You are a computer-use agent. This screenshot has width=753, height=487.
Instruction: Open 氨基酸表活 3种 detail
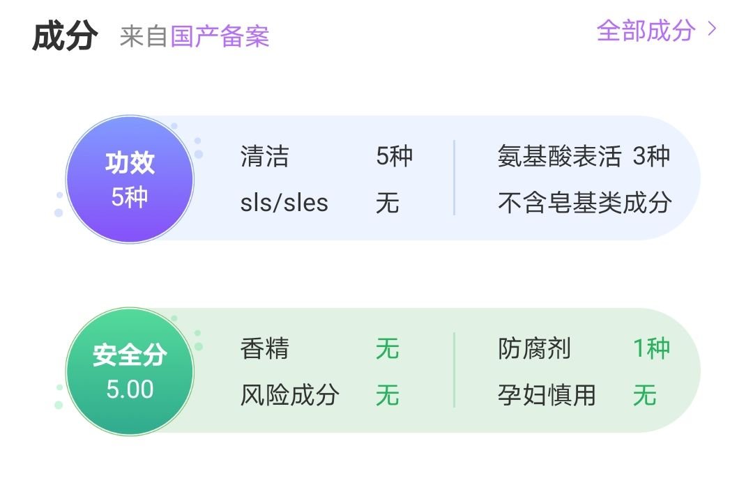tap(584, 157)
